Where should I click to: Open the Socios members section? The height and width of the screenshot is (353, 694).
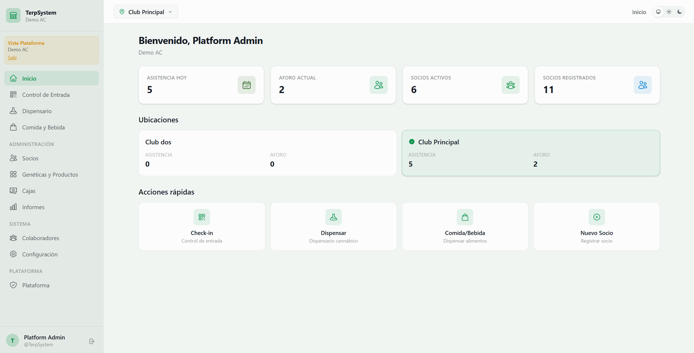point(30,158)
